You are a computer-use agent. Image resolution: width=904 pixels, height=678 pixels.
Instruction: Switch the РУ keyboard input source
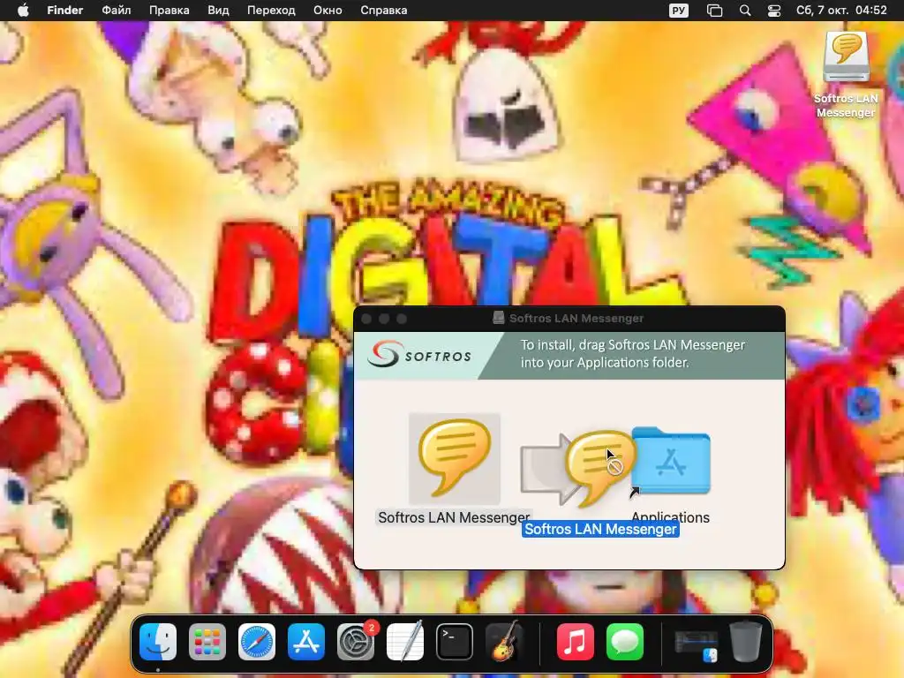pos(679,11)
